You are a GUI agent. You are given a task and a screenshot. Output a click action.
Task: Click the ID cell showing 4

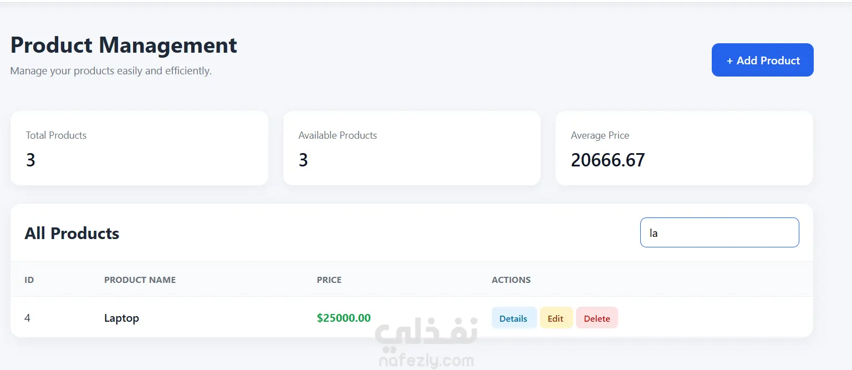[x=27, y=318]
